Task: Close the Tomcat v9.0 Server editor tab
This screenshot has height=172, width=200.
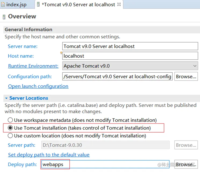Action: (119, 5)
